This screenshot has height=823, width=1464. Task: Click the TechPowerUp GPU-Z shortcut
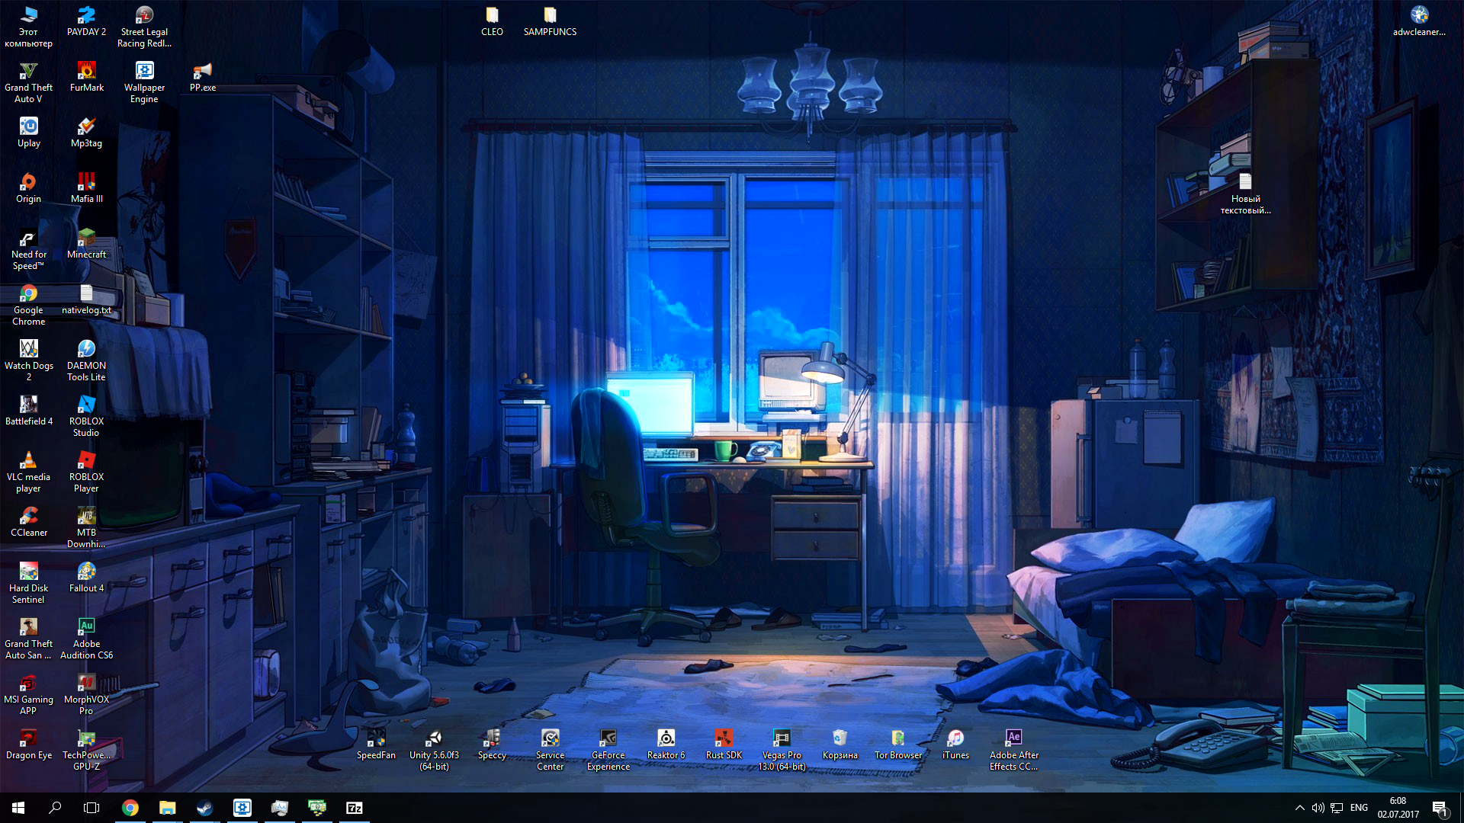pyautogui.click(x=86, y=750)
